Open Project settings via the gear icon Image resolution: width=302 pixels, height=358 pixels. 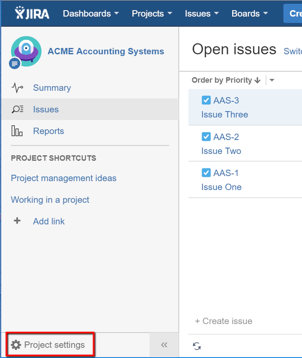[16, 344]
